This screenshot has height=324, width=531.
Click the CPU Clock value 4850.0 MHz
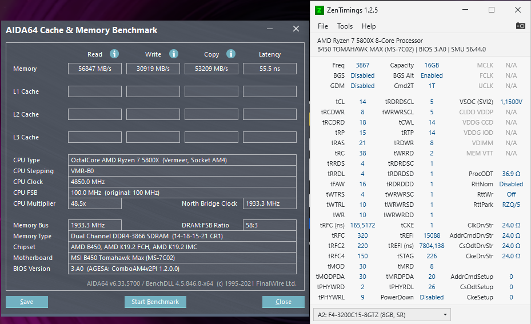click(x=182, y=182)
